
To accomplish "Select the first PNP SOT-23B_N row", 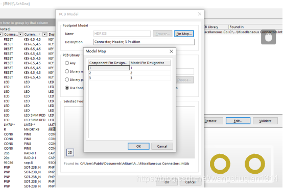I will point(28,167).
